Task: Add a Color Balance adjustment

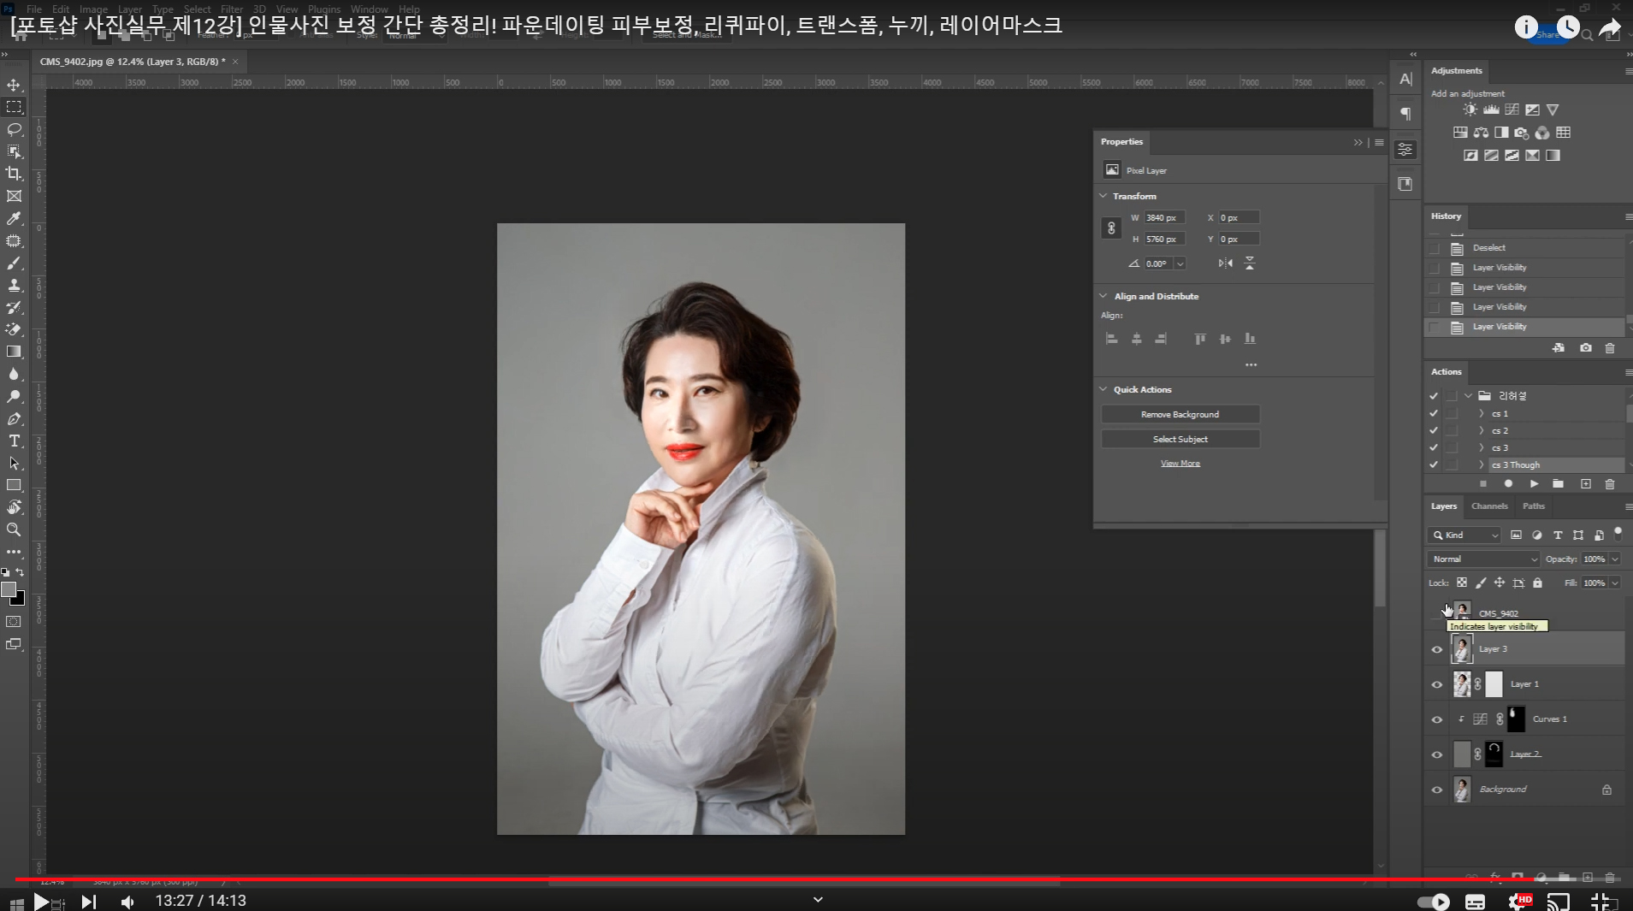Action: (x=1481, y=133)
